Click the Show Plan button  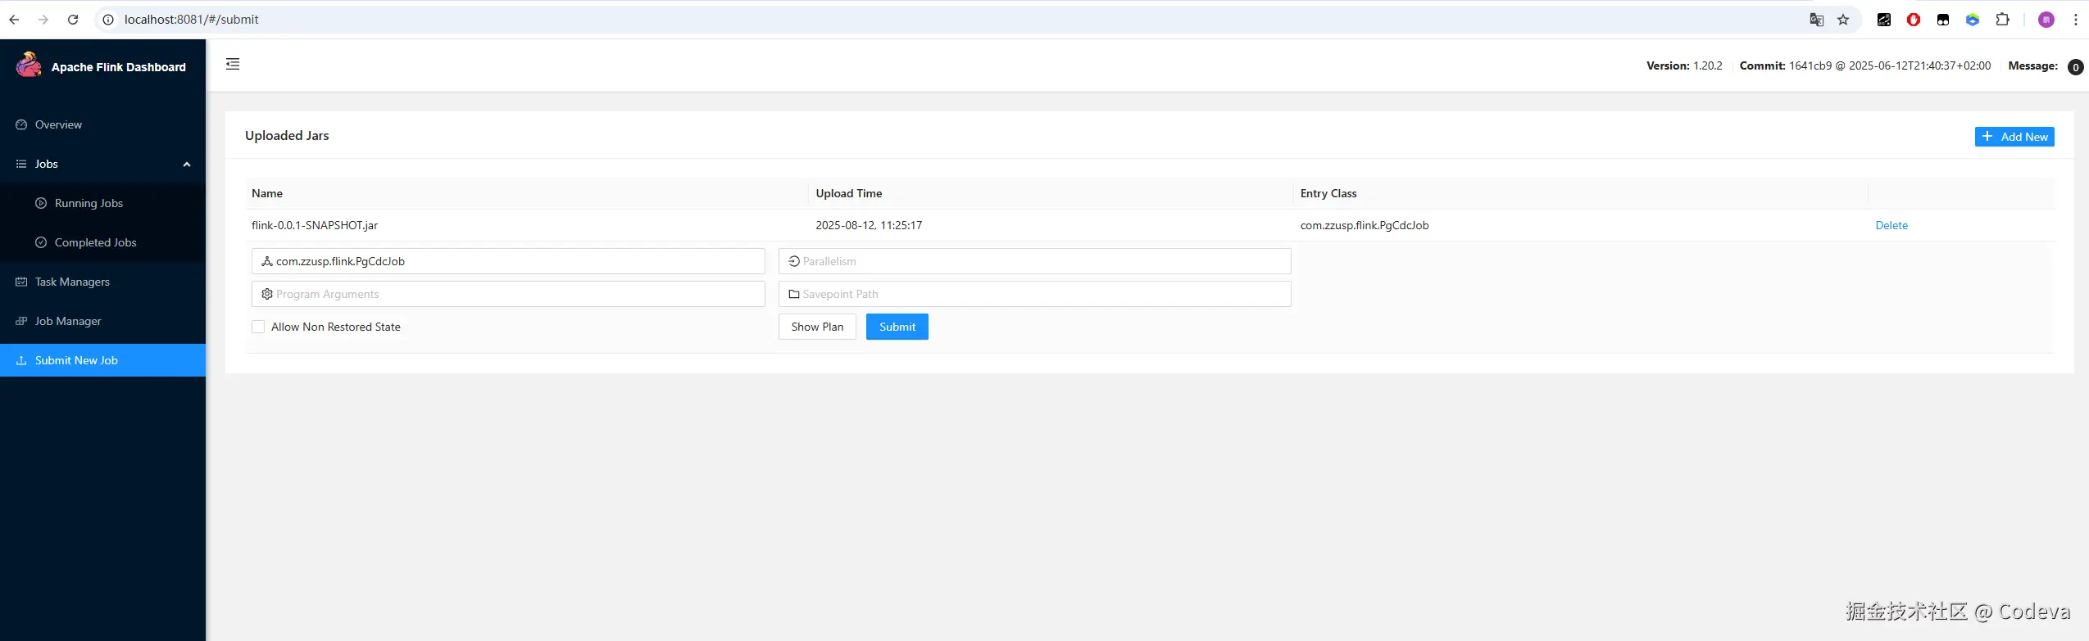817,327
